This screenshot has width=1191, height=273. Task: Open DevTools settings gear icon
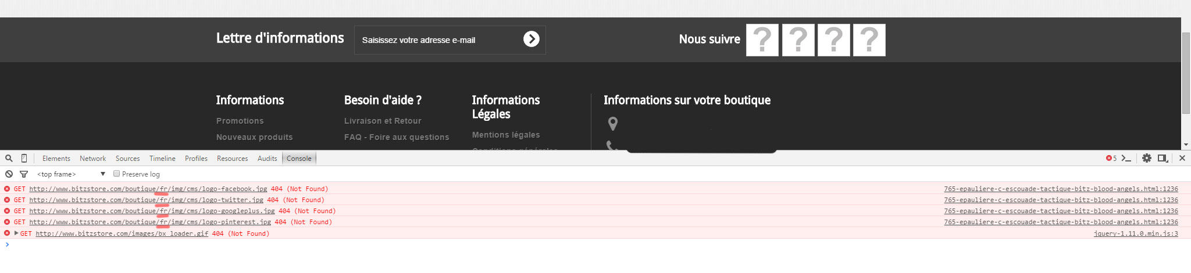click(1147, 158)
